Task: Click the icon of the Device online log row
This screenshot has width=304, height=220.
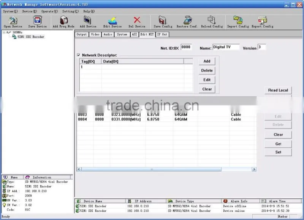Action: [78, 211]
